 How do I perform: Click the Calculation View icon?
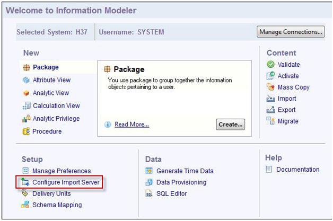point(27,105)
